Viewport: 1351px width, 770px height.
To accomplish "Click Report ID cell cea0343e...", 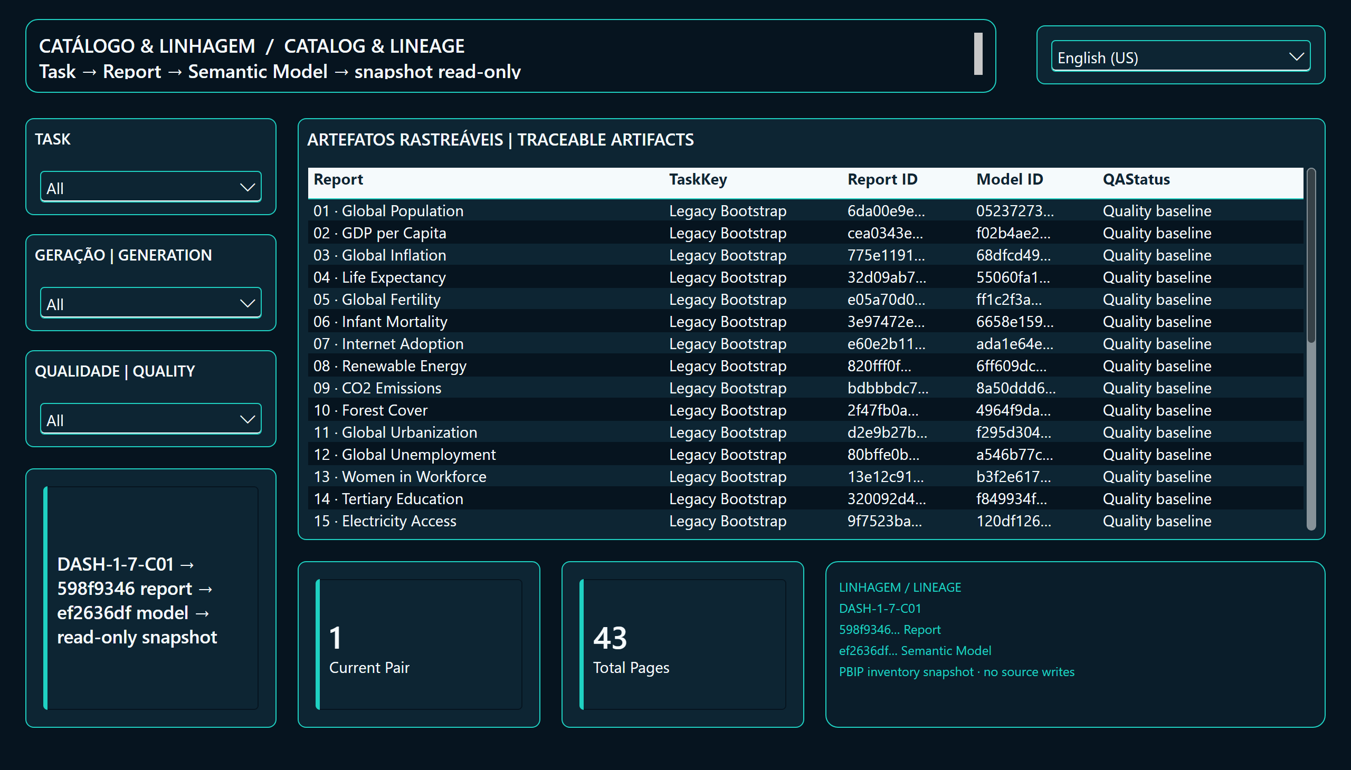I will click(x=885, y=233).
